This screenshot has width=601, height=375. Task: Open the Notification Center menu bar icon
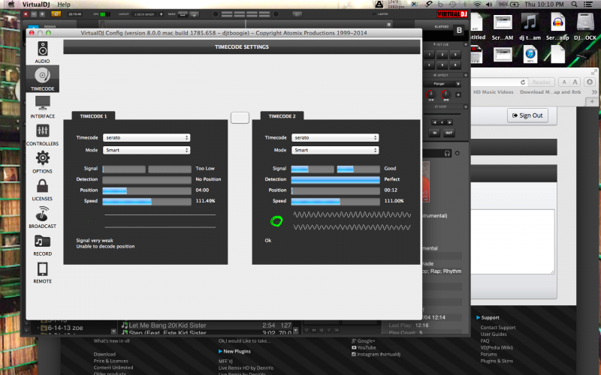click(x=588, y=4)
